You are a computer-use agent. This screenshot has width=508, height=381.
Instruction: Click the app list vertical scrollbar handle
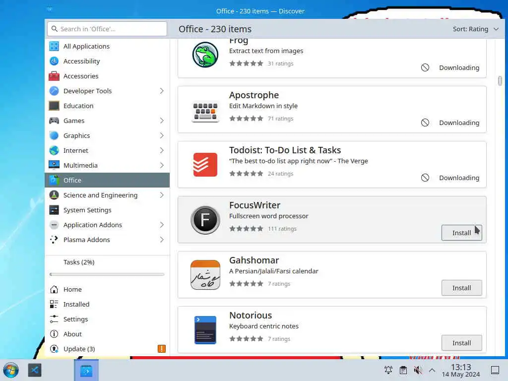click(x=500, y=81)
